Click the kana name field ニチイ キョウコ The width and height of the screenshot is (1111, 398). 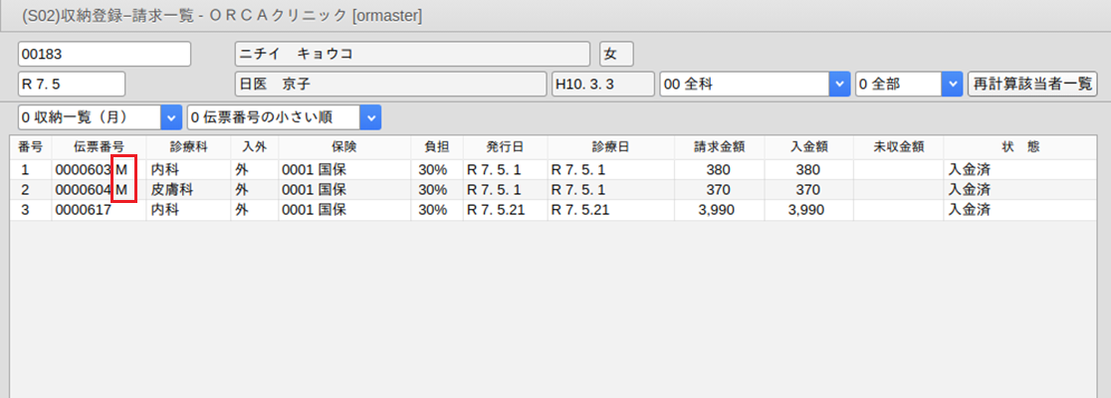pos(411,54)
